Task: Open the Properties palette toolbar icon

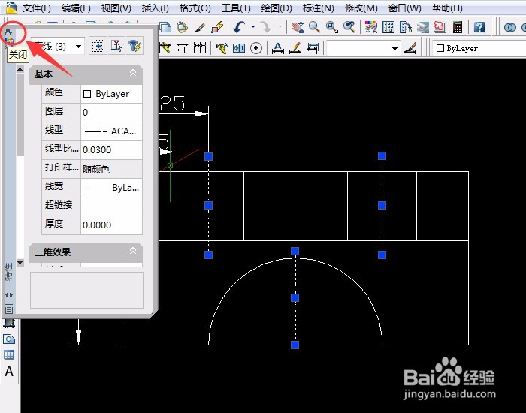Action: (x=371, y=27)
